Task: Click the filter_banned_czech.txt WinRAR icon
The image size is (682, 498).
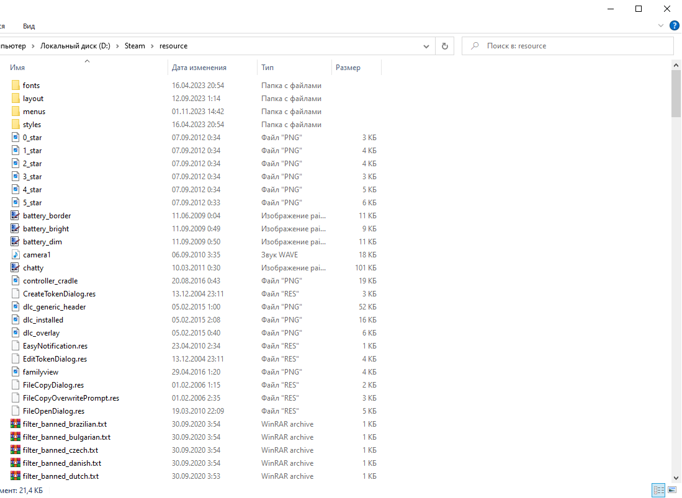Action: (16, 450)
